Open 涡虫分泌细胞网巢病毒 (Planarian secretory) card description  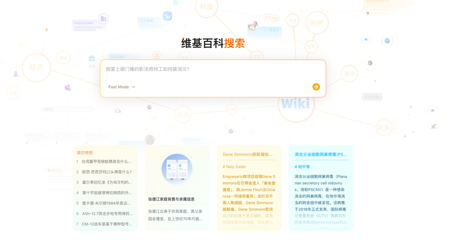(321, 203)
